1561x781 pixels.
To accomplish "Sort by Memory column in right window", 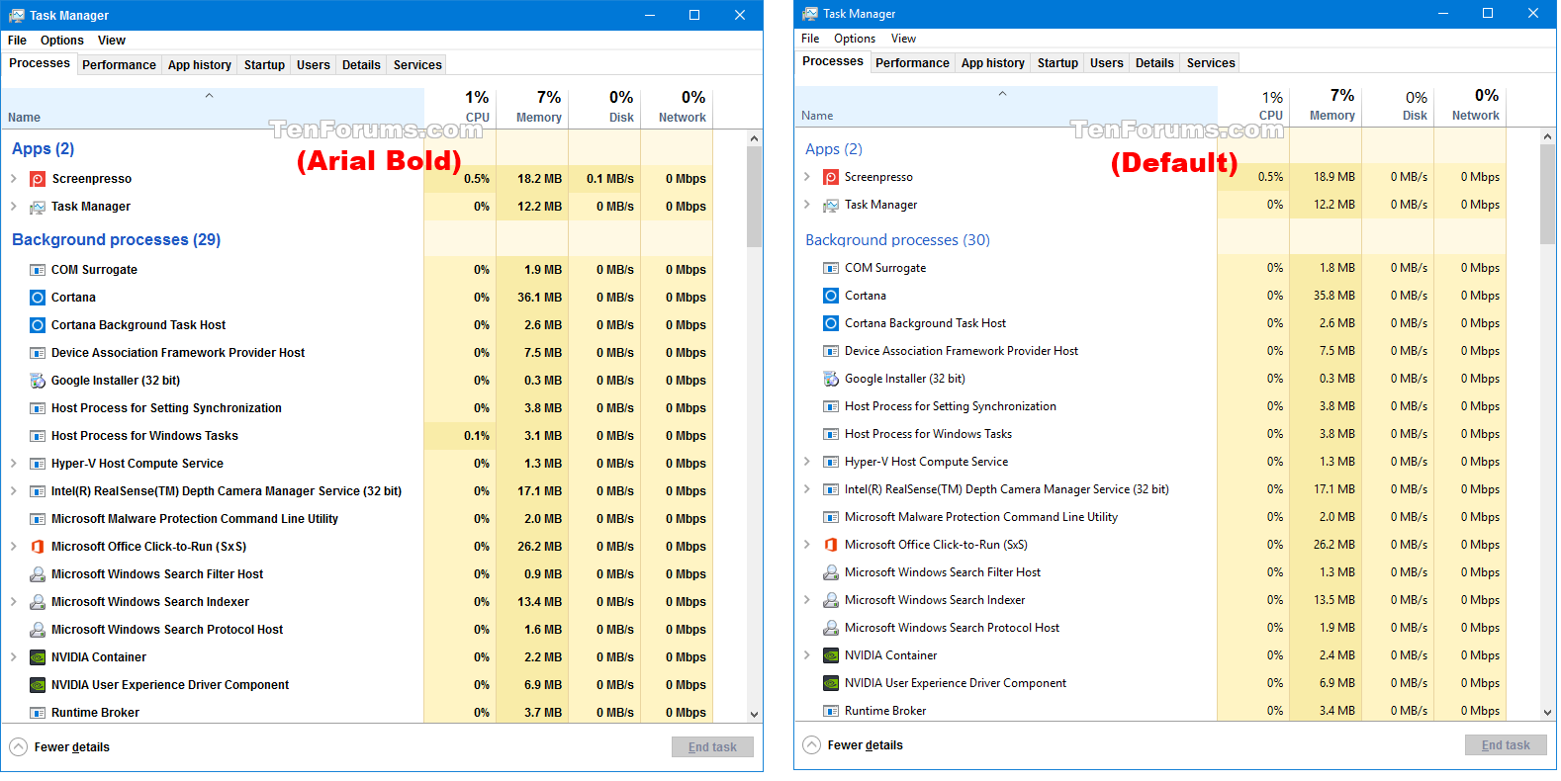I will point(1326,106).
